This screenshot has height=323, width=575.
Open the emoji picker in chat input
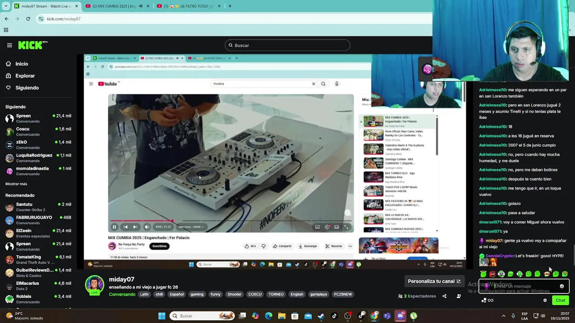562,286
